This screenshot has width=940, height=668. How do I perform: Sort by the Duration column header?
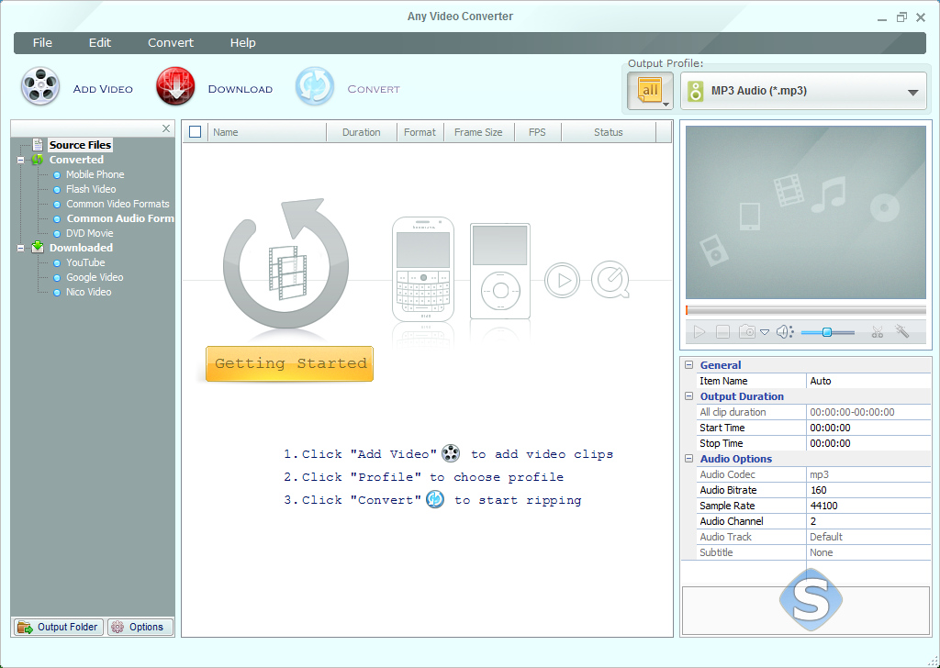[362, 132]
